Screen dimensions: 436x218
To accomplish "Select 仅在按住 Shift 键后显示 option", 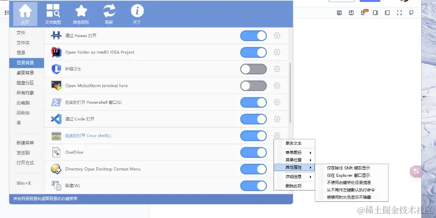I will [352, 168].
